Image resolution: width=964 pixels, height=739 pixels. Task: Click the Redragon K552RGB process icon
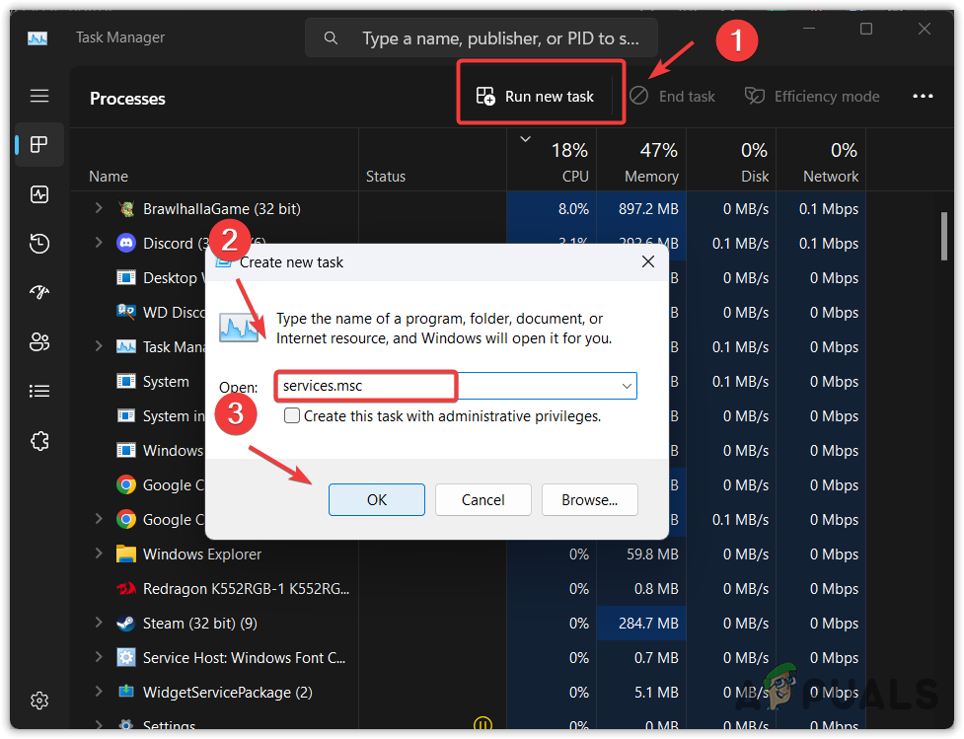click(126, 588)
